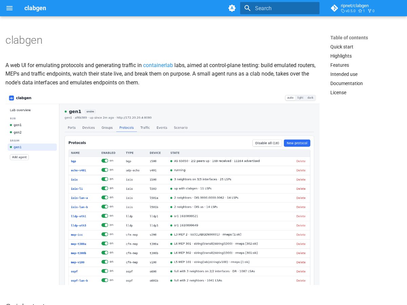Toggle the mep-t300a enabled switch
This screenshot has width=407, height=305.
105,243
